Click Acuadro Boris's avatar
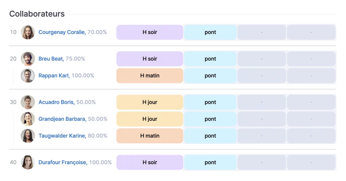 point(28,102)
